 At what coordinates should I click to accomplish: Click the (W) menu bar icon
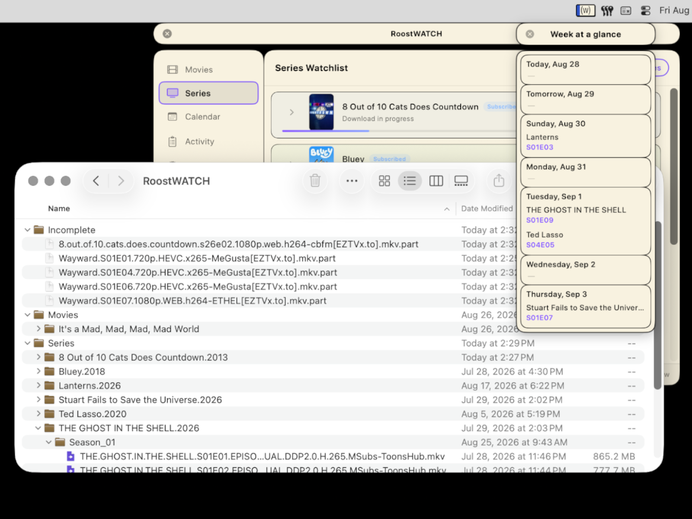click(x=586, y=10)
